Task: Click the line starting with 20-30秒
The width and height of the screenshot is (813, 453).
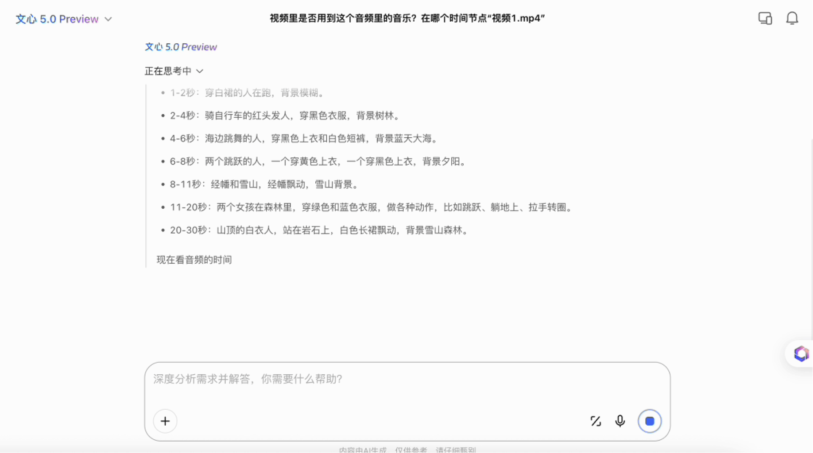Action: (320, 230)
